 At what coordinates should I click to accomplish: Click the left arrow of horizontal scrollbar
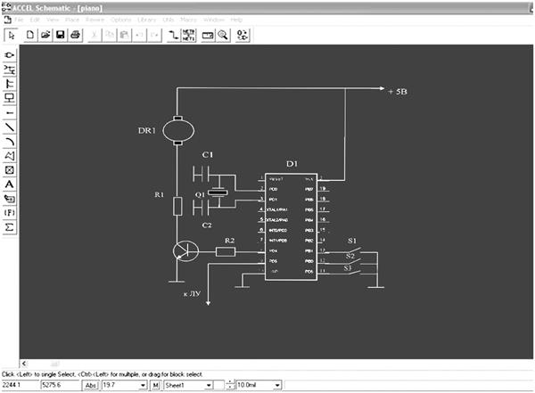click(23, 364)
